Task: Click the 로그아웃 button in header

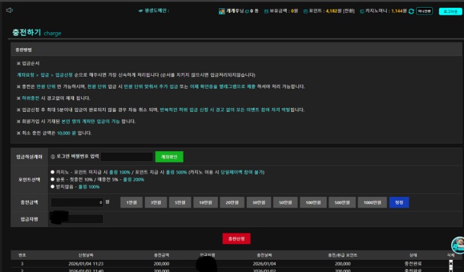Action: (x=449, y=11)
